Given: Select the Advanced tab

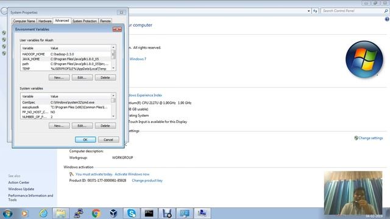Looking at the screenshot, I should click(x=62, y=21).
